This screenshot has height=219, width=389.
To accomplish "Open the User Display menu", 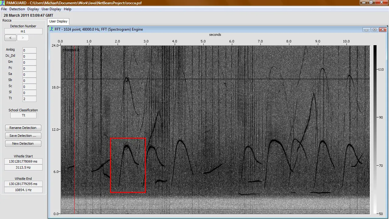I will tap(51, 9).
